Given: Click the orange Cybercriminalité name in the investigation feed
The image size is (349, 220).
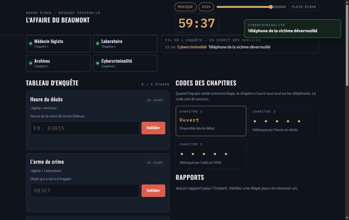Looking at the screenshot, I should [x=192, y=47].
